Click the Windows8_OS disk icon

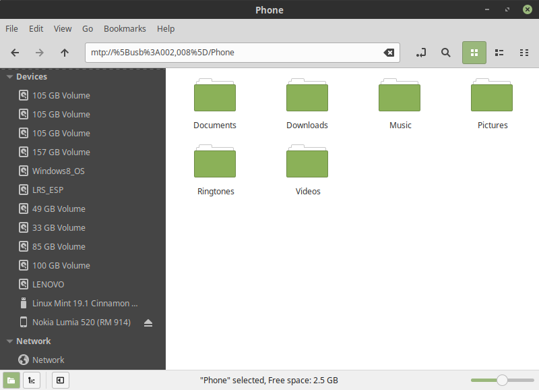point(24,171)
